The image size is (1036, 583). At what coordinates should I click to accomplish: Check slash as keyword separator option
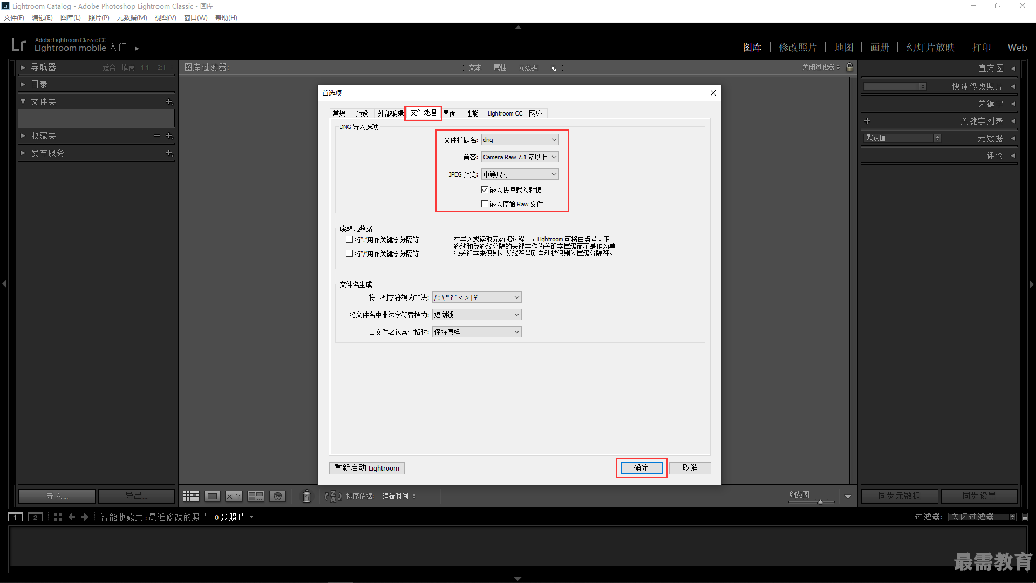349,254
